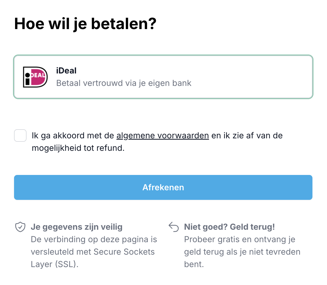Click the 'mogelijkheid tot refund.' text line
Screen dimensions: 327x285
[x=78, y=148]
